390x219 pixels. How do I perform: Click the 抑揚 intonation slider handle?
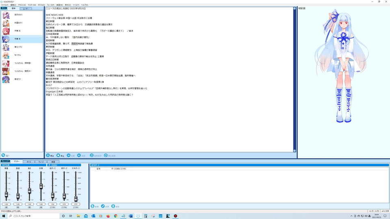coord(41,186)
